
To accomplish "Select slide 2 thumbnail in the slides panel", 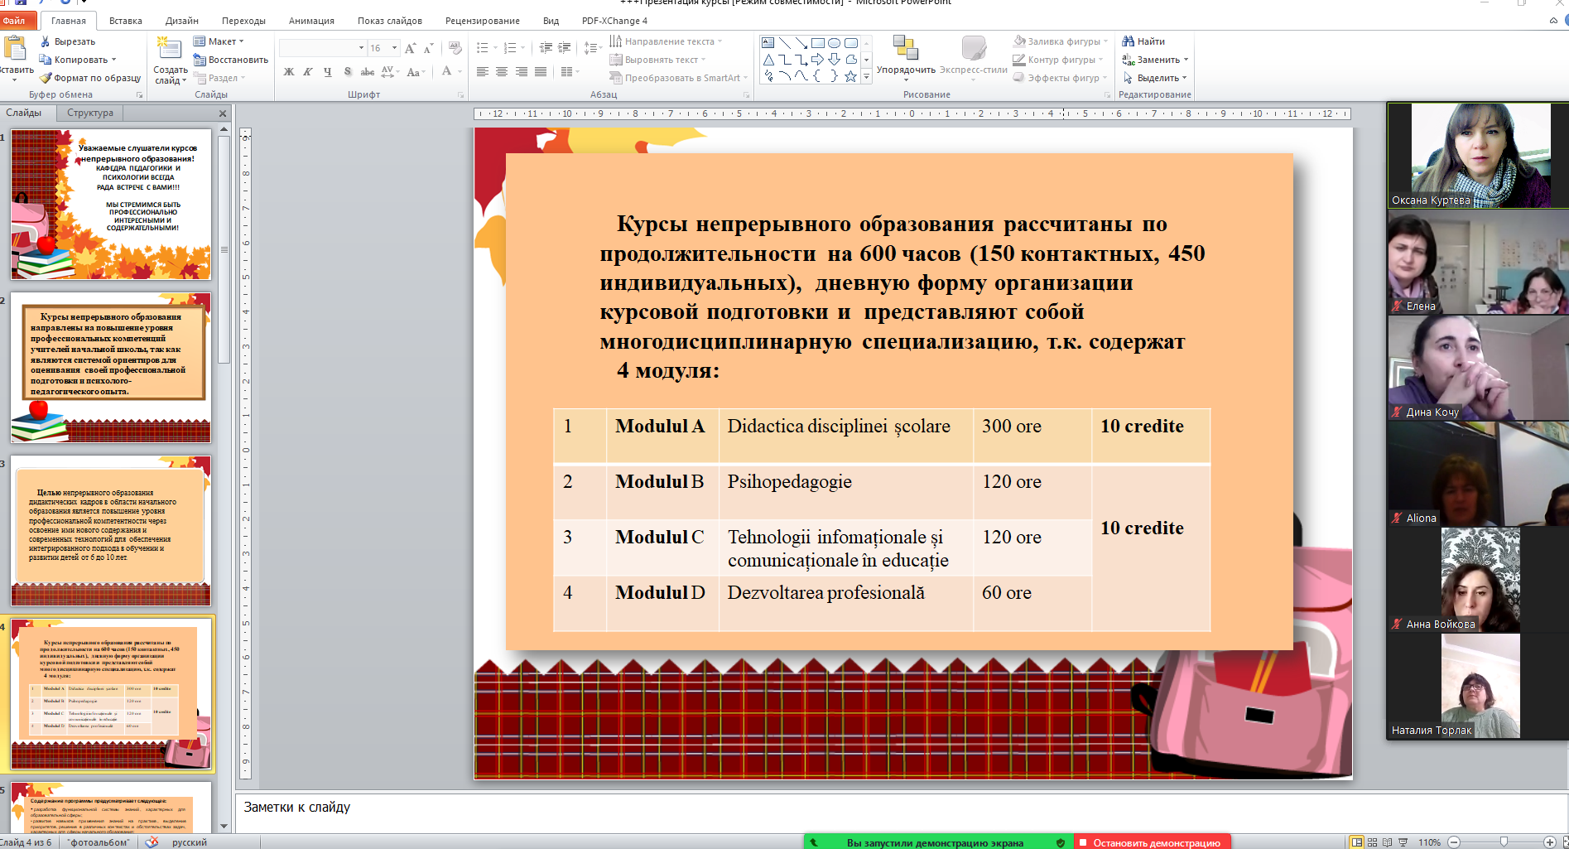I will [111, 367].
